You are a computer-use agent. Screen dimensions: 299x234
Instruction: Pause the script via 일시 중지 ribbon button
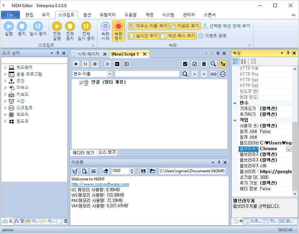[x=38, y=29]
